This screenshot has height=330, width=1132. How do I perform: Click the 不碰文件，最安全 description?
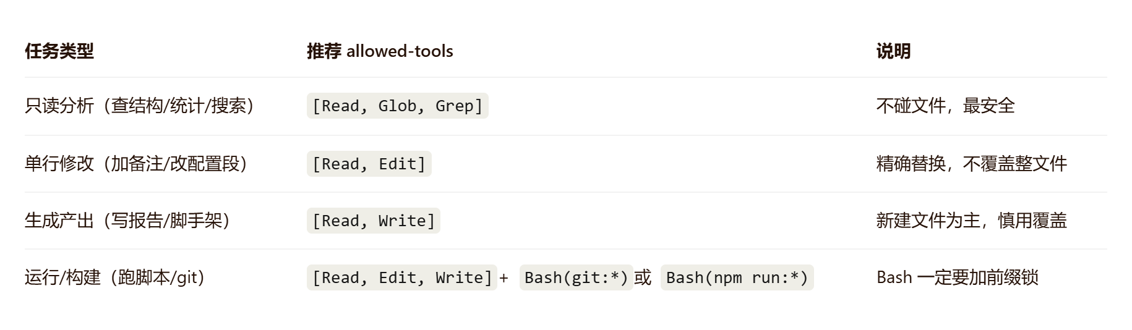(x=946, y=106)
